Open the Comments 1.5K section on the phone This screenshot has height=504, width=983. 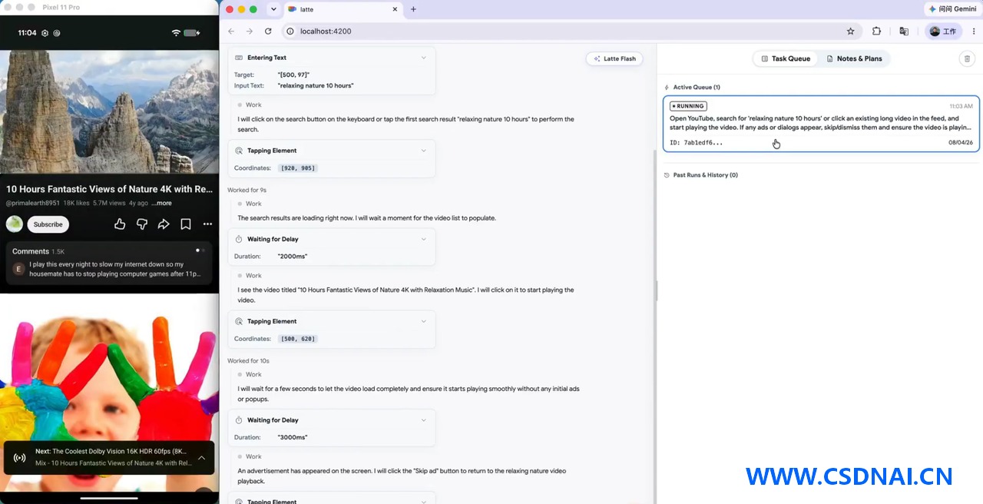click(x=109, y=263)
